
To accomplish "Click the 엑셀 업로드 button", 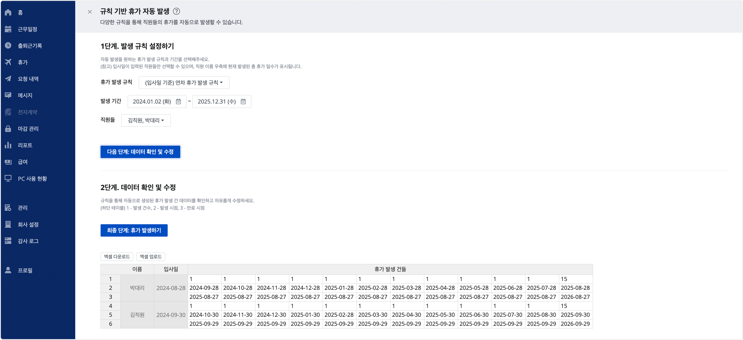I will pos(151,257).
